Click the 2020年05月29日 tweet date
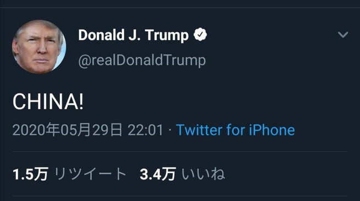This screenshot has height=201, width=360. 68,130
